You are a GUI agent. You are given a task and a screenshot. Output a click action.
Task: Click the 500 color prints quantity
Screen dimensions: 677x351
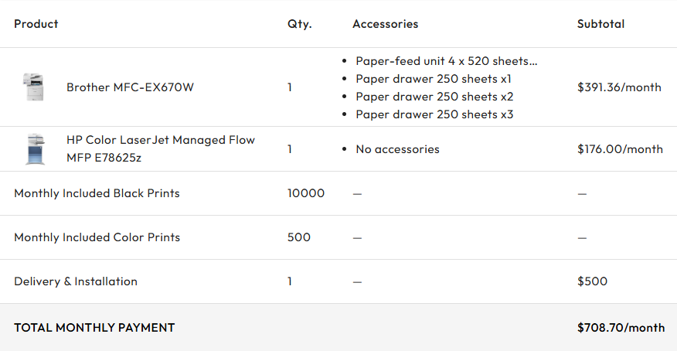tap(299, 237)
